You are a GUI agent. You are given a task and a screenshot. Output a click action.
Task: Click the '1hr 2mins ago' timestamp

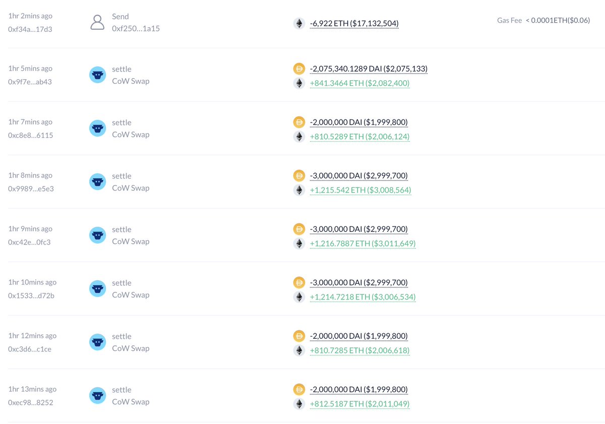(30, 16)
